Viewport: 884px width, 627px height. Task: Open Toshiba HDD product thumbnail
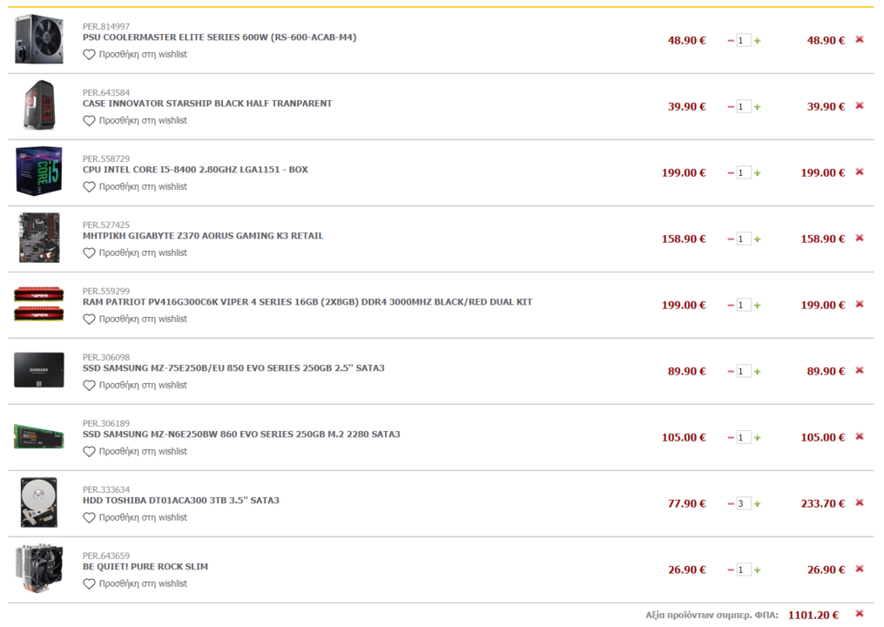pos(39,502)
